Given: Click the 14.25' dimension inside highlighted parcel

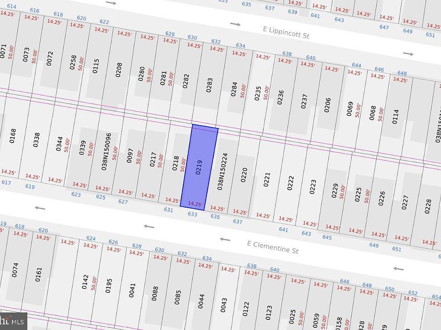Looking at the screenshot, I should pyautogui.click(x=195, y=204).
